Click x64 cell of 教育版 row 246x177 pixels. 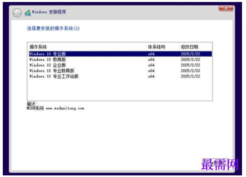coord(151,60)
